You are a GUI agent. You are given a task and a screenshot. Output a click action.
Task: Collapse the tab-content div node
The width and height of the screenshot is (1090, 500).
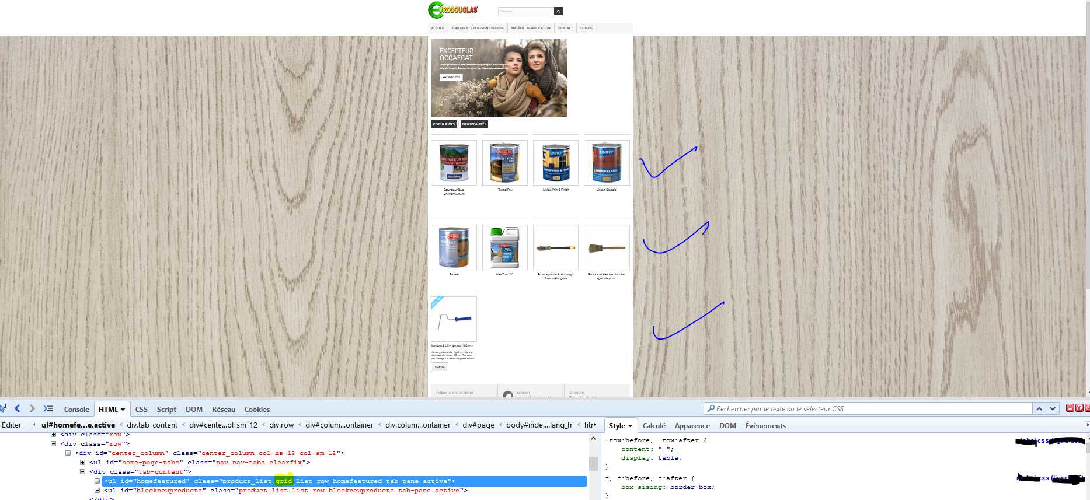(83, 471)
